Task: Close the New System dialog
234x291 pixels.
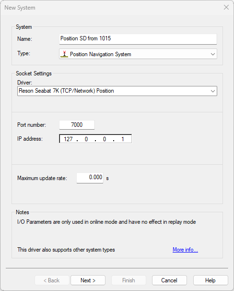Action: pos(226,7)
